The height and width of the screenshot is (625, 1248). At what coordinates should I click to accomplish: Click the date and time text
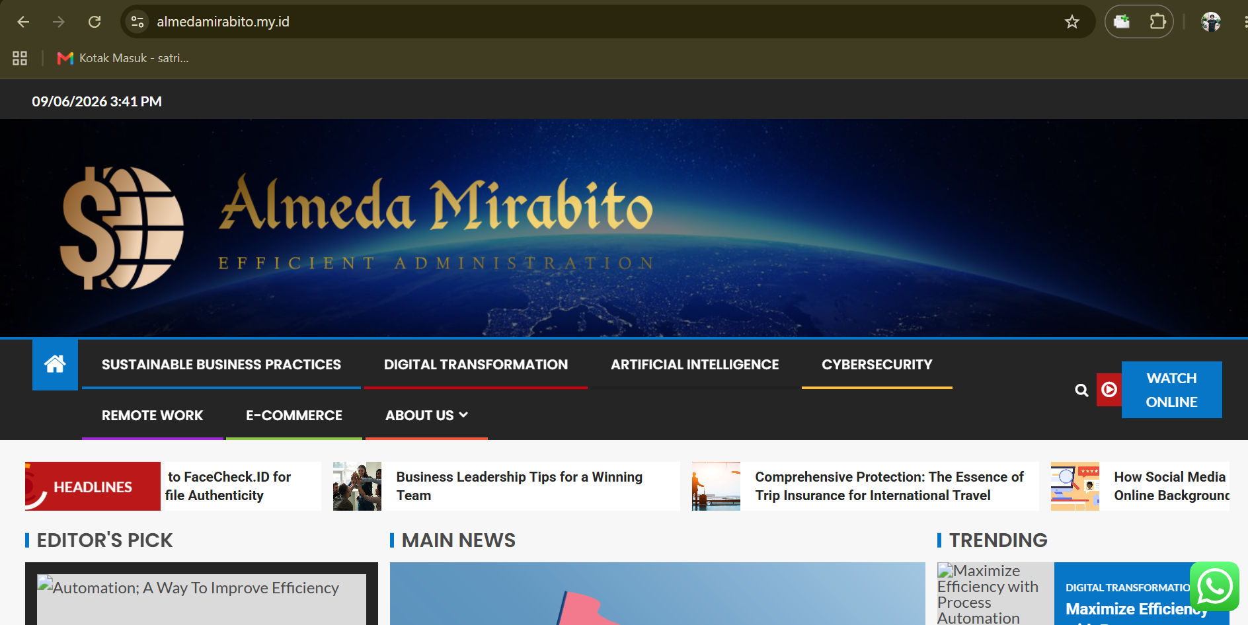97,102
